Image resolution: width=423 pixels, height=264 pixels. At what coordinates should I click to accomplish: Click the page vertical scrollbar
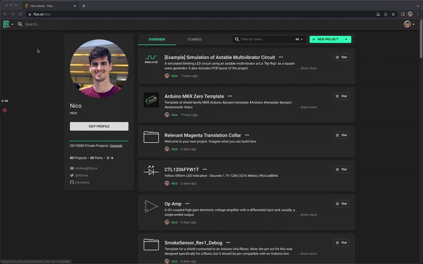tap(421, 39)
